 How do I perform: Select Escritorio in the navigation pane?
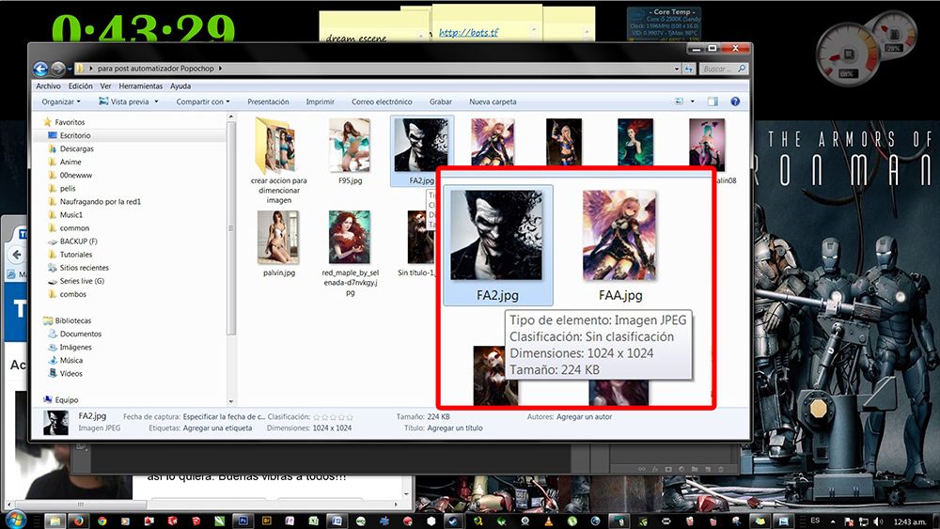coord(75,135)
